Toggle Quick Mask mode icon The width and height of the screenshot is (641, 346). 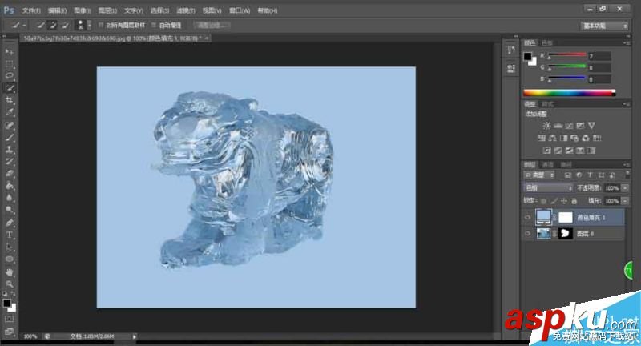(10, 319)
